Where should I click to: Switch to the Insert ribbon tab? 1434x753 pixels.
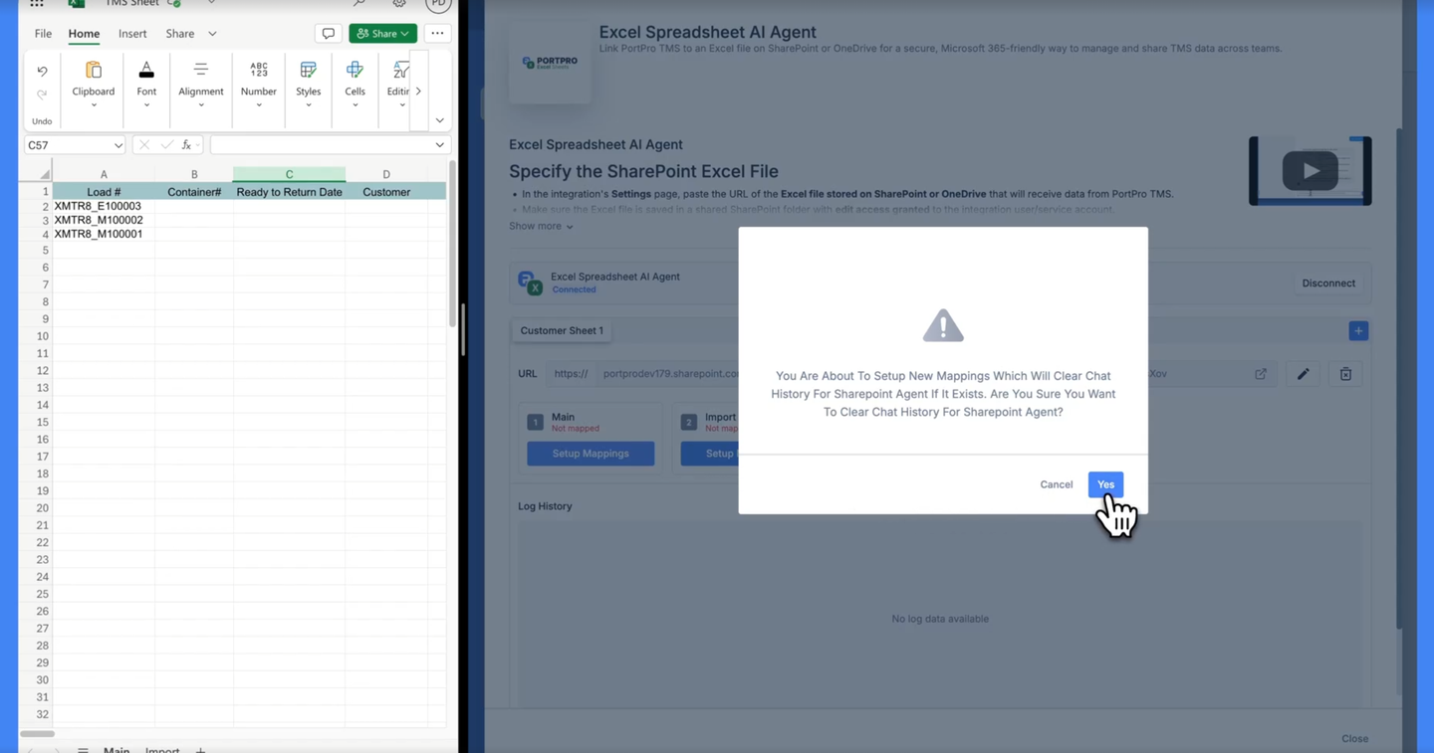coord(132,34)
